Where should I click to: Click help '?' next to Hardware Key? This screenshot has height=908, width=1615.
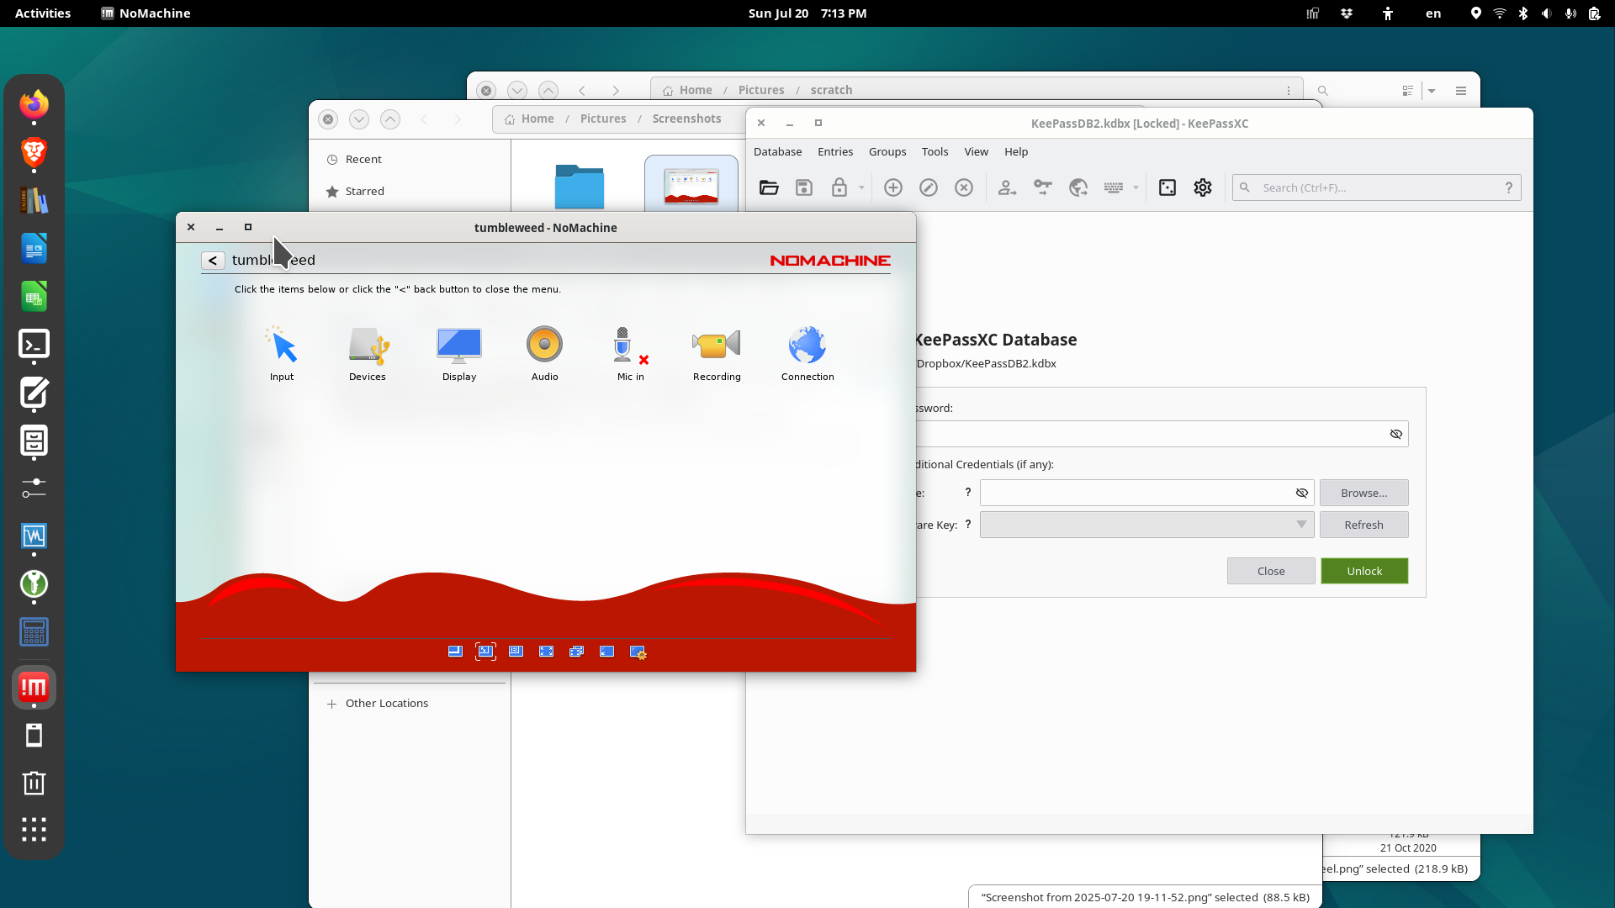968,524
